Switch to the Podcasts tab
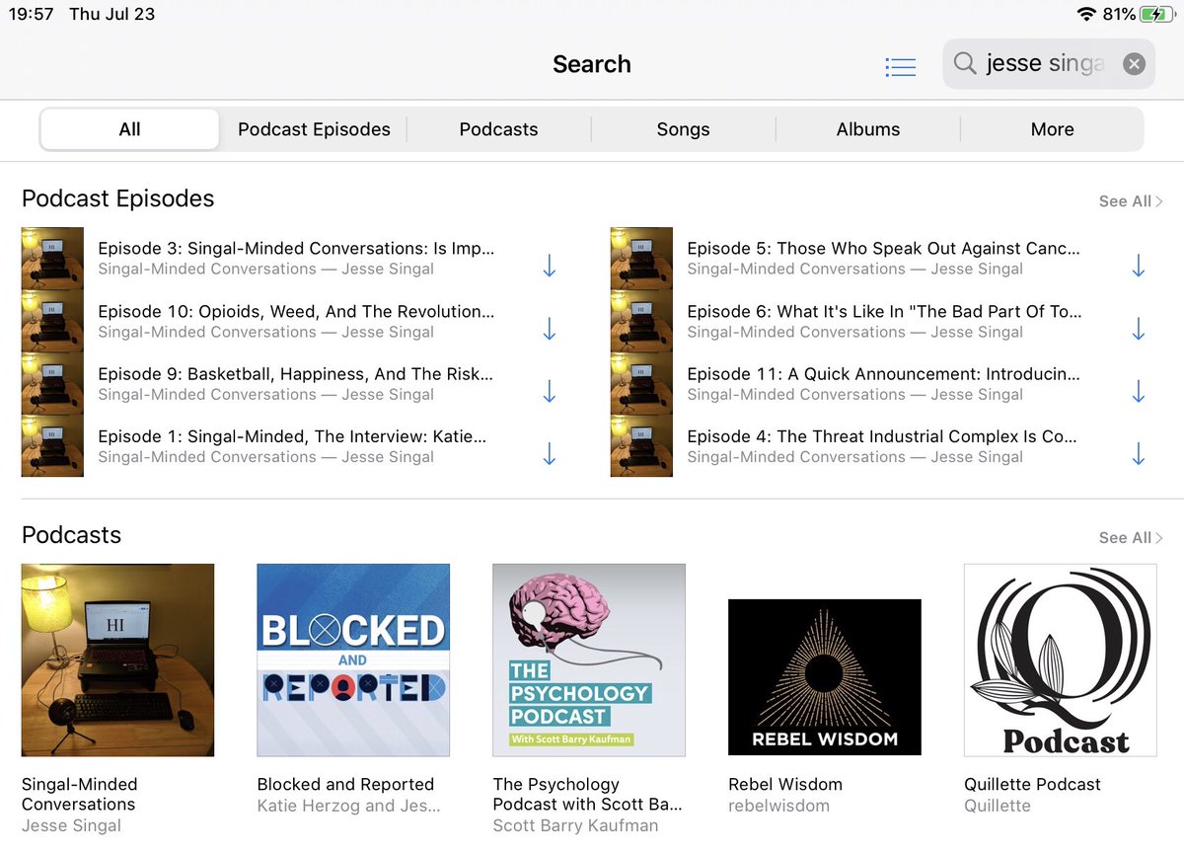1184x854 pixels. tap(499, 129)
